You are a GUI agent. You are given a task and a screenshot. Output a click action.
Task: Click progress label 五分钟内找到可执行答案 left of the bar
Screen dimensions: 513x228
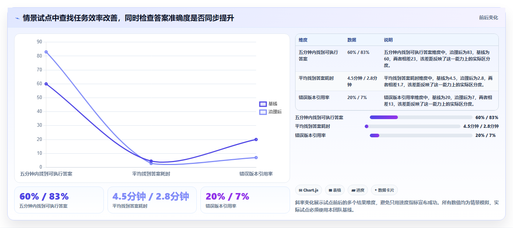(x=319, y=117)
